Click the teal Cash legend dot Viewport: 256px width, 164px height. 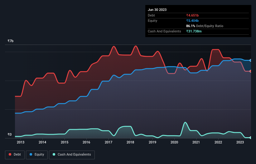click(54, 154)
